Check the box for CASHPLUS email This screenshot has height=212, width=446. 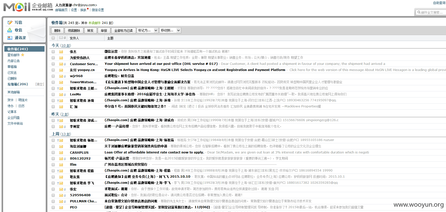click(x=53, y=152)
